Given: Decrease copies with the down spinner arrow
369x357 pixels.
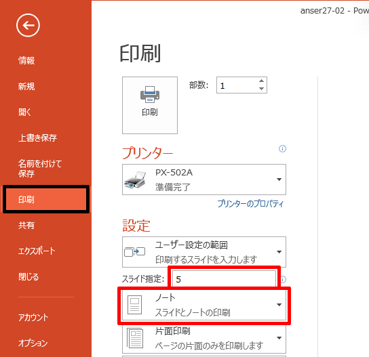Looking at the screenshot, I should 261,89.
